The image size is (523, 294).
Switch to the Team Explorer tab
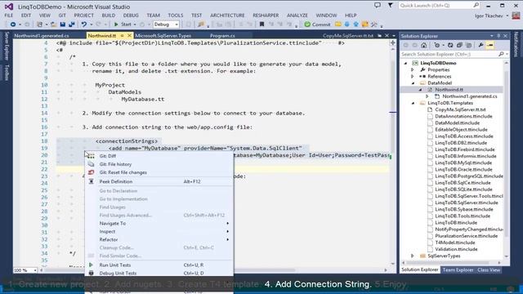pos(458,270)
